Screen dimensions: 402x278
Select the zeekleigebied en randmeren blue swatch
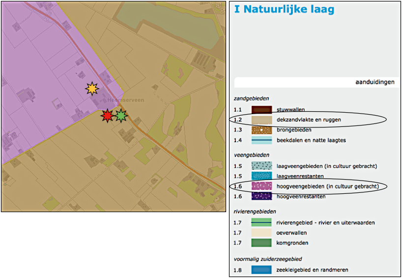point(261,270)
